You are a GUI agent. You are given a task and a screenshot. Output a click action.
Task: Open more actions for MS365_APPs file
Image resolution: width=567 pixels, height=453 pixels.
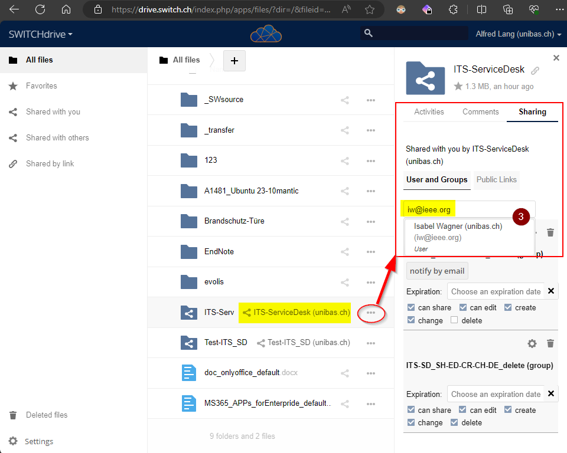point(371,404)
